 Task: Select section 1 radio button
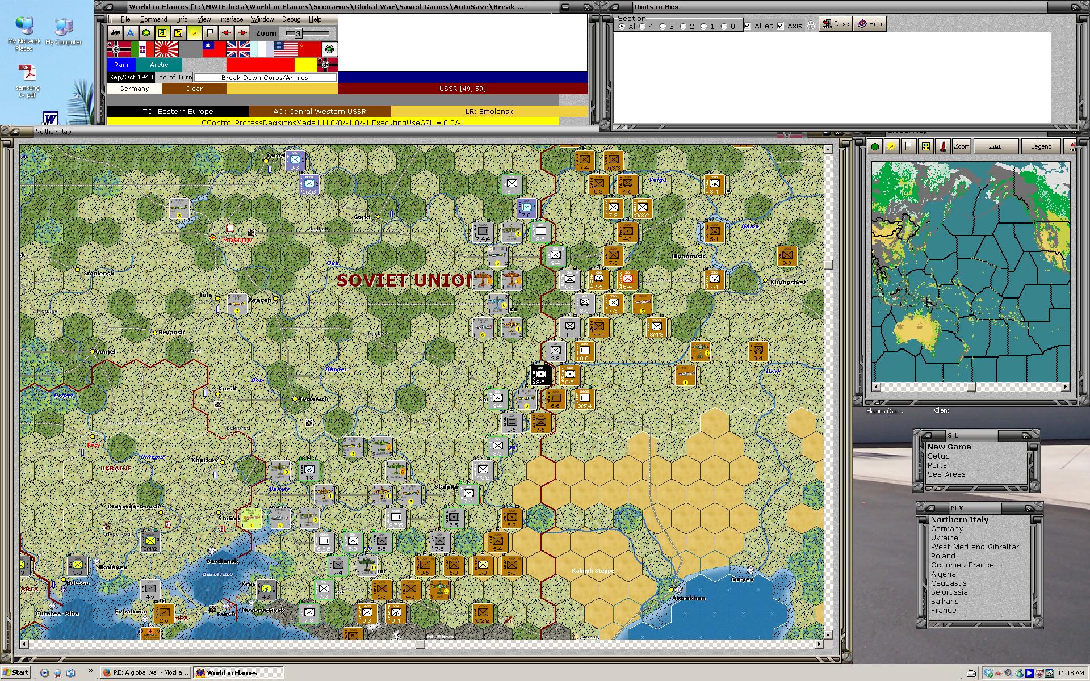tap(703, 26)
